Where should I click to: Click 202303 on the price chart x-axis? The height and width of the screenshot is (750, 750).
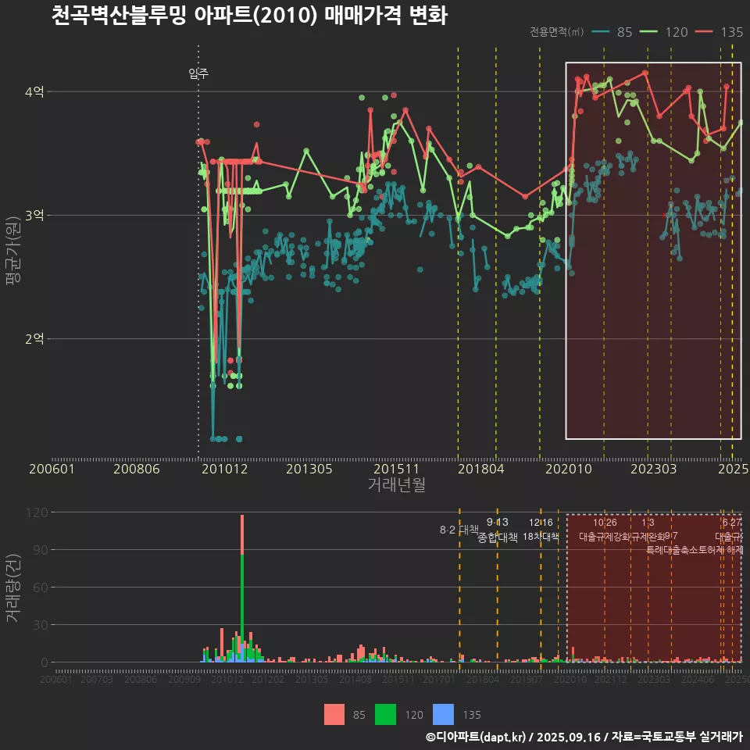653,469
